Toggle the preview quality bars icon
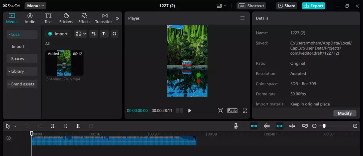Screen dimensions: 363x156 (x=179, y=110)
